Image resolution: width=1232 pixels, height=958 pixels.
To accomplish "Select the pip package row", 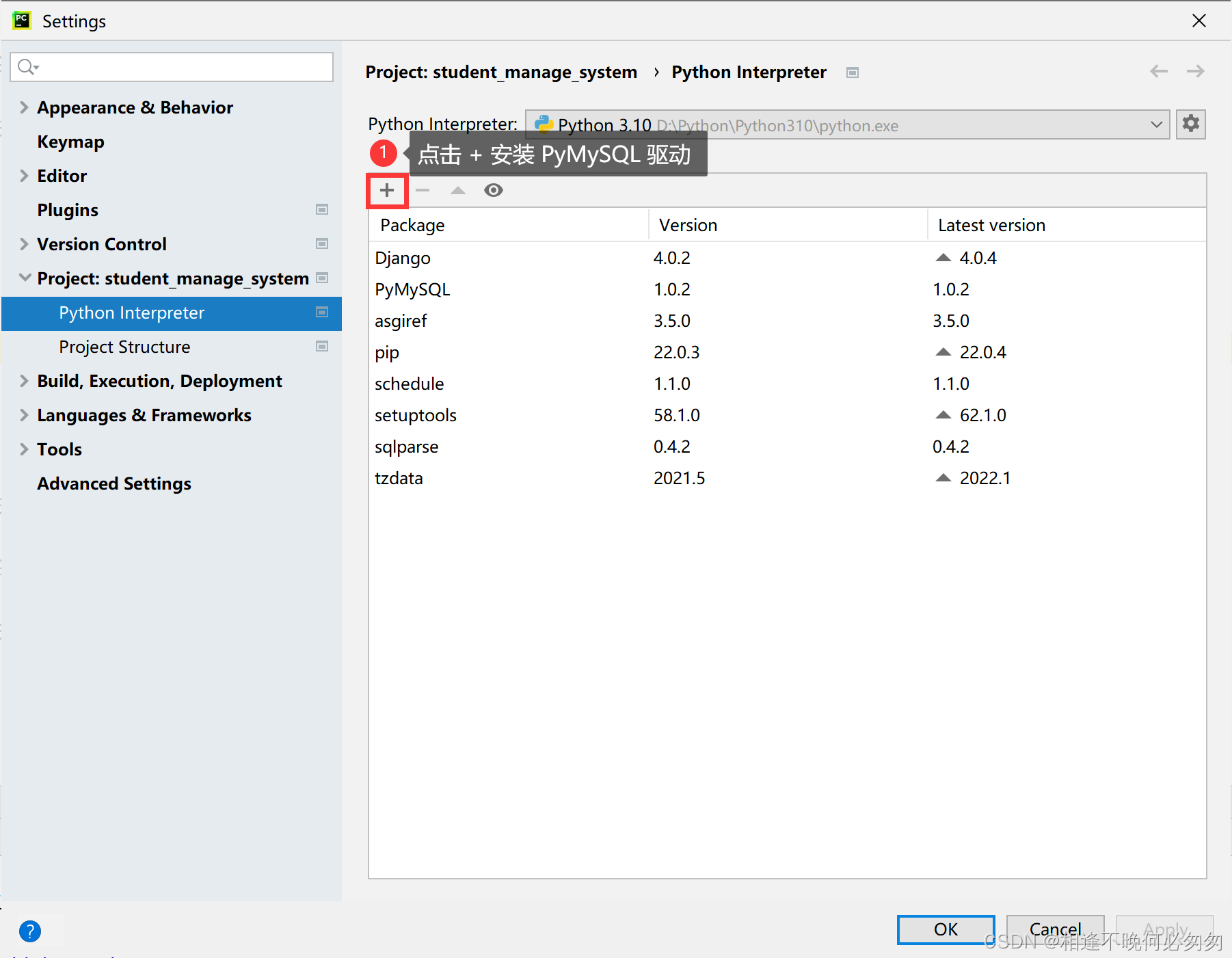I will click(788, 352).
